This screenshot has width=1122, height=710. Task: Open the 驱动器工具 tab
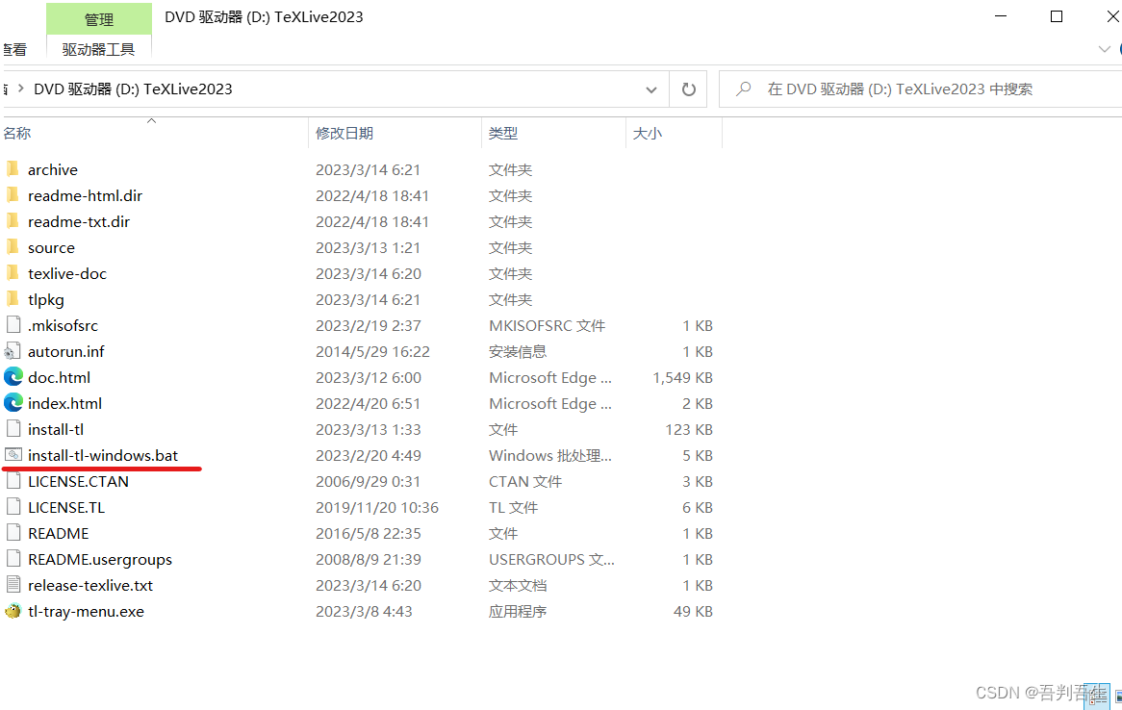tap(99, 49)
